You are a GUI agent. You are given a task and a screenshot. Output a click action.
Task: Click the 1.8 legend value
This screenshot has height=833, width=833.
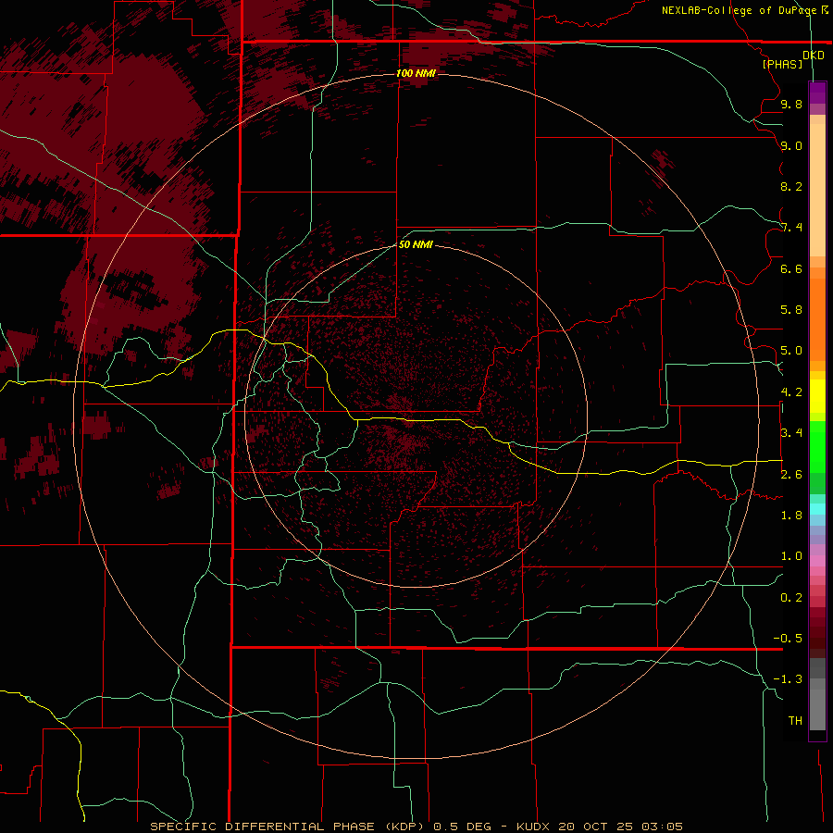point(791,516)
